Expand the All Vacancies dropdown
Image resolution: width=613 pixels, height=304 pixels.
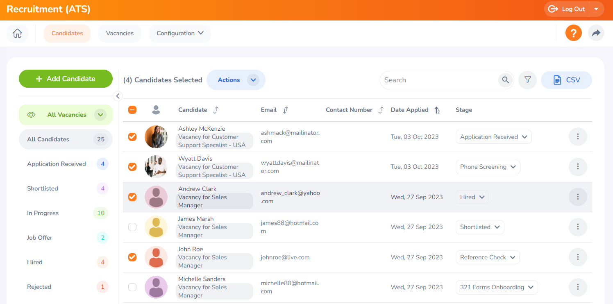click(x=100, y=115)
